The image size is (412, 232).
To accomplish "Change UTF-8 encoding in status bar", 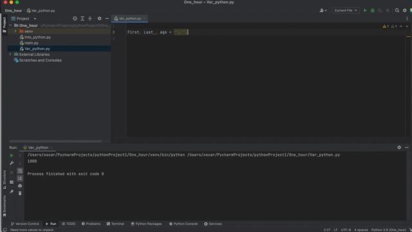I will 346,230.
